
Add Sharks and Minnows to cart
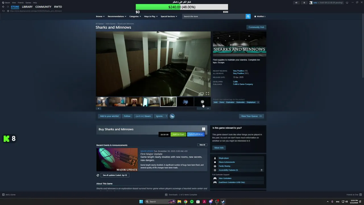tap(178, 134)
